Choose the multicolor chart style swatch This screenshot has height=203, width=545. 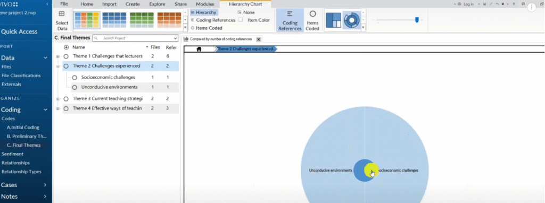[87, 20]
